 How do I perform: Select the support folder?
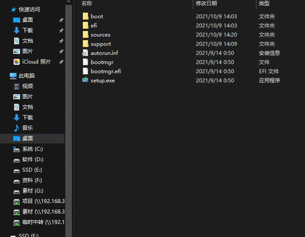(x=101, y=44)
